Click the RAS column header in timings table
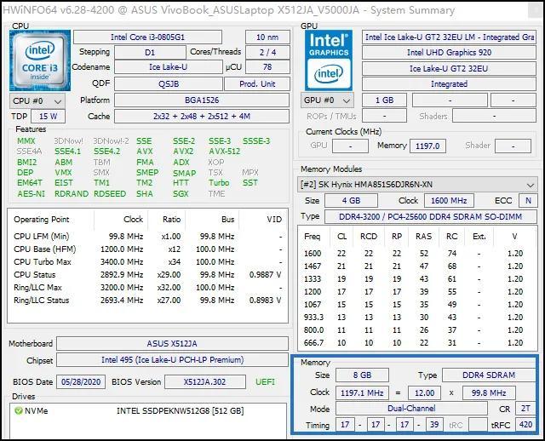 [x=423, y=237]
